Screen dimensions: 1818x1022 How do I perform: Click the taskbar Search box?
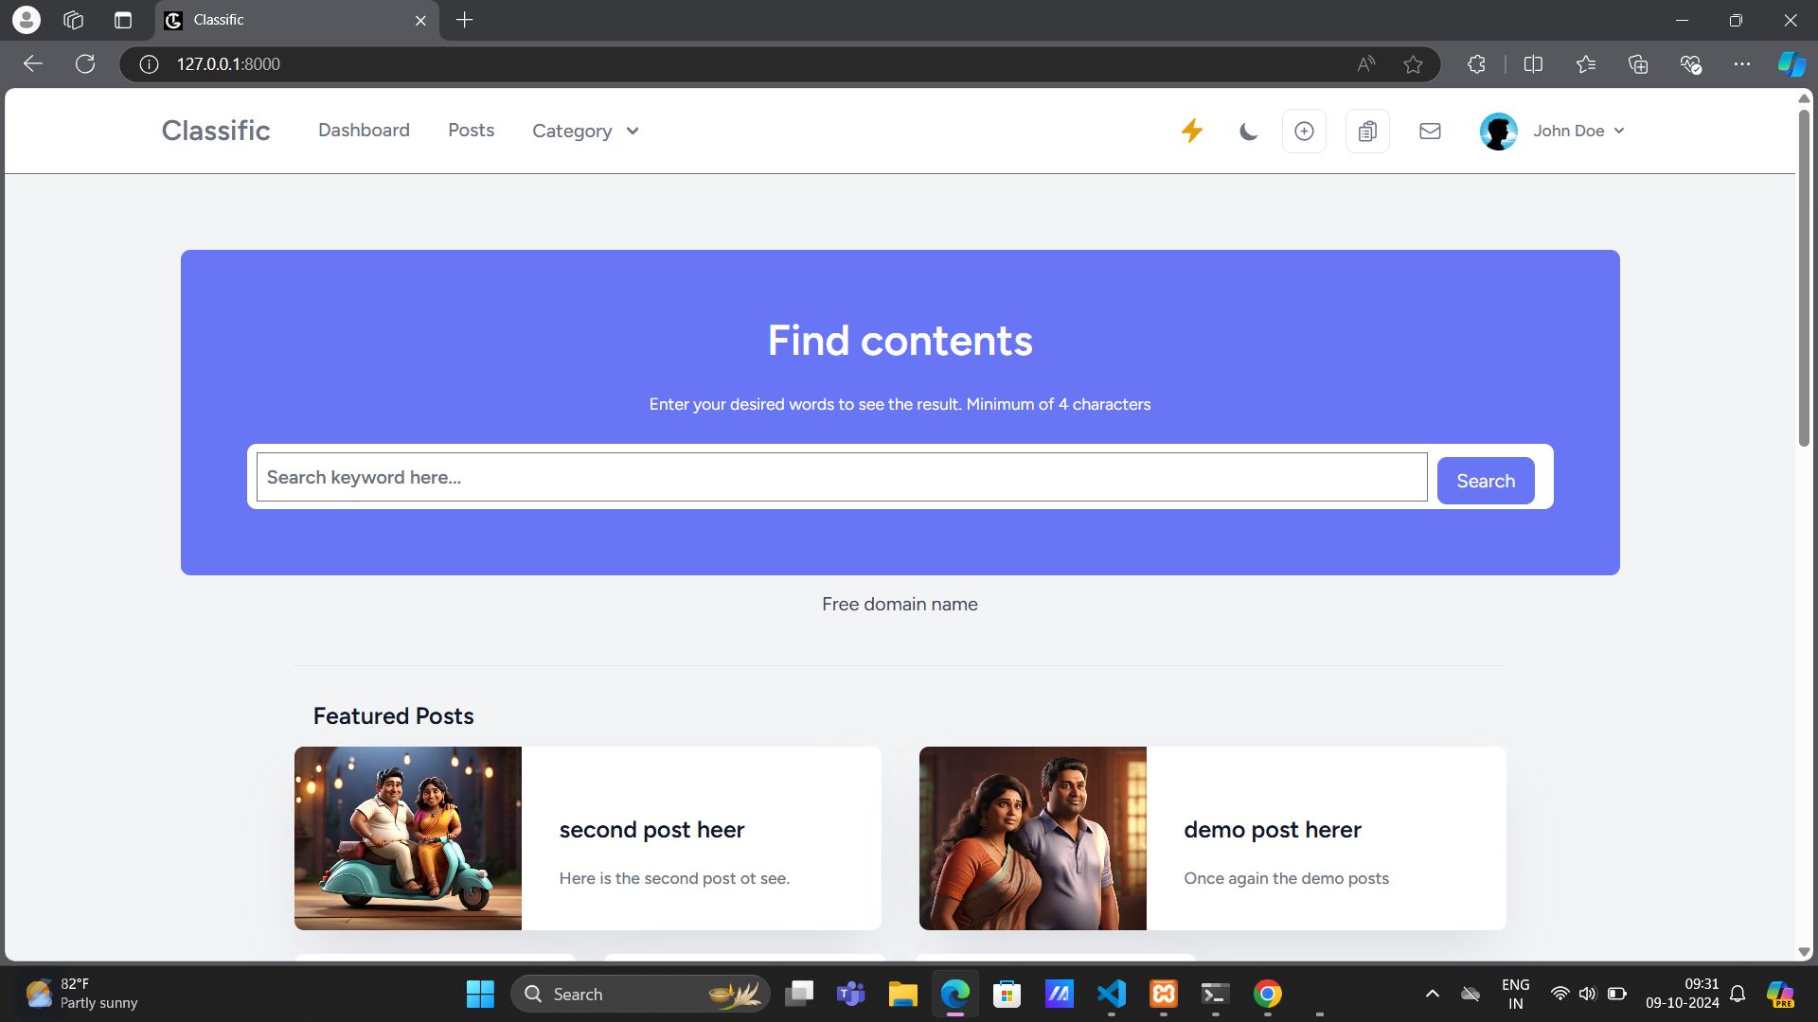coord(641,994)
